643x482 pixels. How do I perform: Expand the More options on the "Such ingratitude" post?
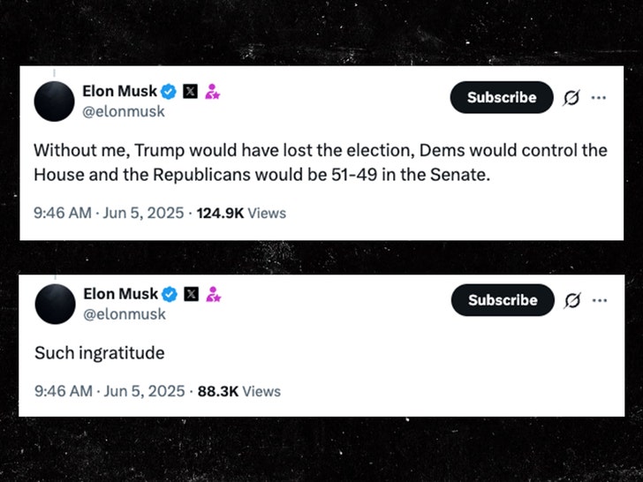coord(599,300)
